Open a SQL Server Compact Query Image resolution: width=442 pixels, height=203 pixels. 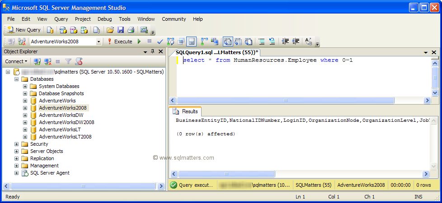97,30
